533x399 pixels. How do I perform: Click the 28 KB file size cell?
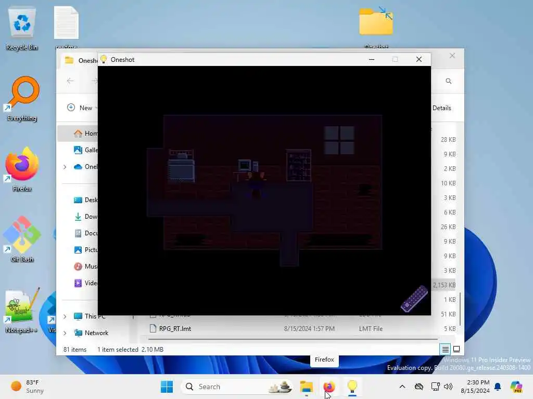[448, 139]
